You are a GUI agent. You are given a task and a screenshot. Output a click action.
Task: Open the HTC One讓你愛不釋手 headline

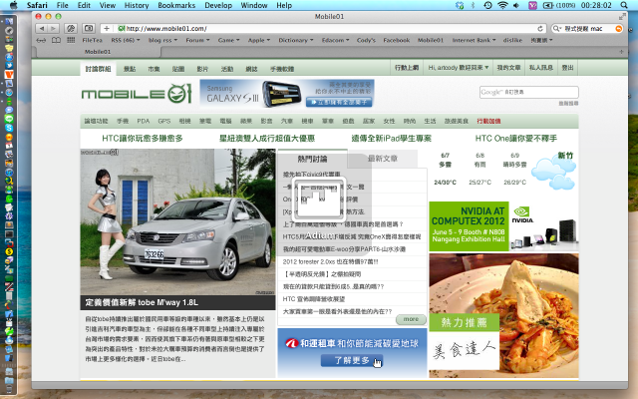click(516, 139)
